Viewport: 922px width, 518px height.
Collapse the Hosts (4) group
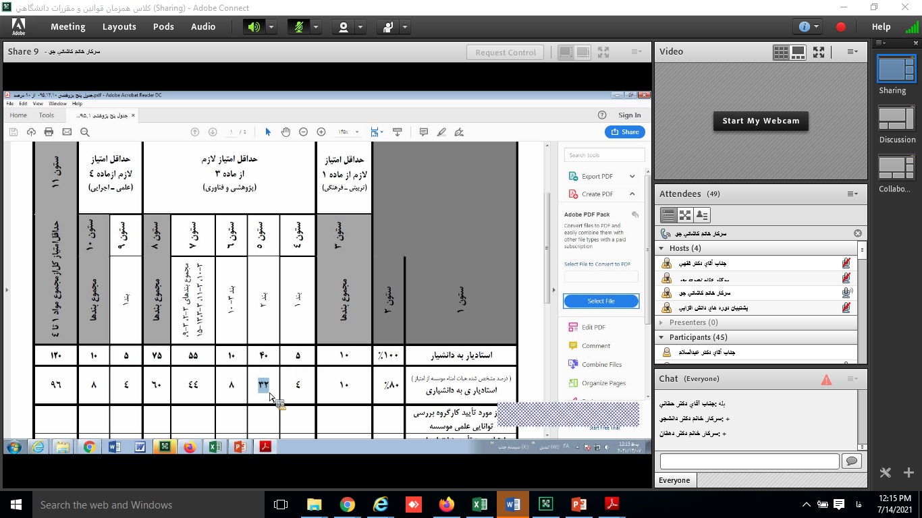[662, 248]
